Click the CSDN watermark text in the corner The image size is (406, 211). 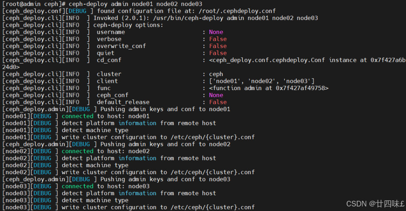pos(375,204)
